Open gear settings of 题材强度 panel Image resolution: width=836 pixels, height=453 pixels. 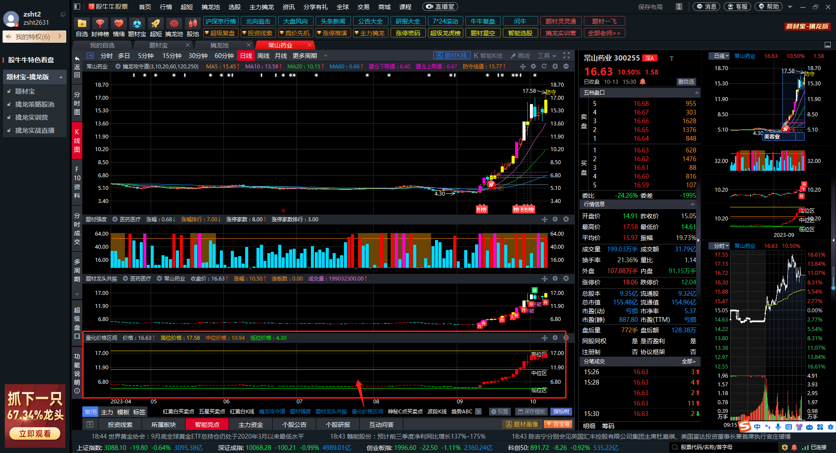[555, 219]
